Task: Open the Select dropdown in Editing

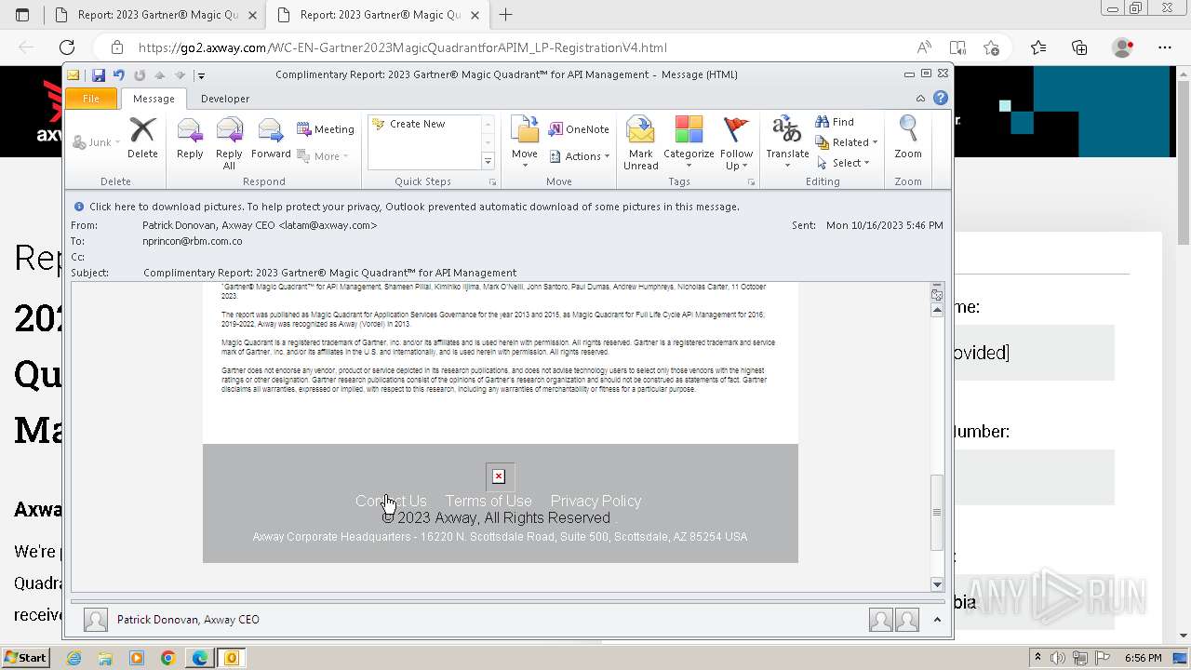Action: click(x=843, y=163)
